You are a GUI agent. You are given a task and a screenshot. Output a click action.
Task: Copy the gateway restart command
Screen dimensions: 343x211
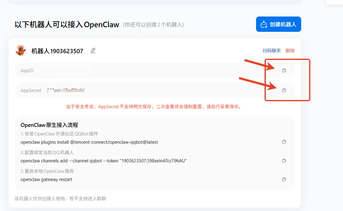(x=284, y=179)
